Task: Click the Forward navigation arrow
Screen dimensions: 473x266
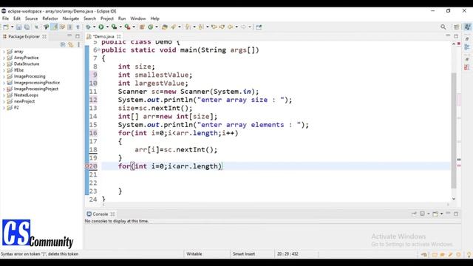Action: pos(243,27)
